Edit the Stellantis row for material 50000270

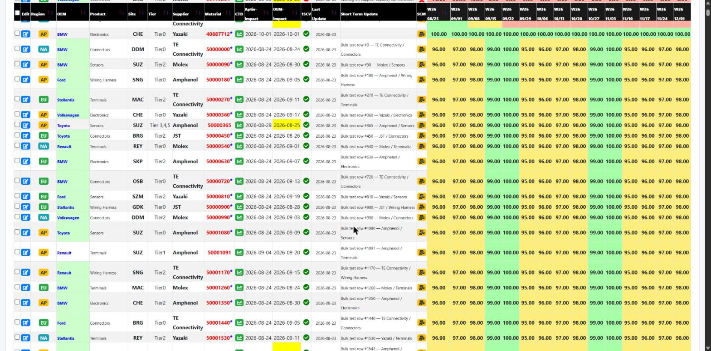(x=25, y=100)
